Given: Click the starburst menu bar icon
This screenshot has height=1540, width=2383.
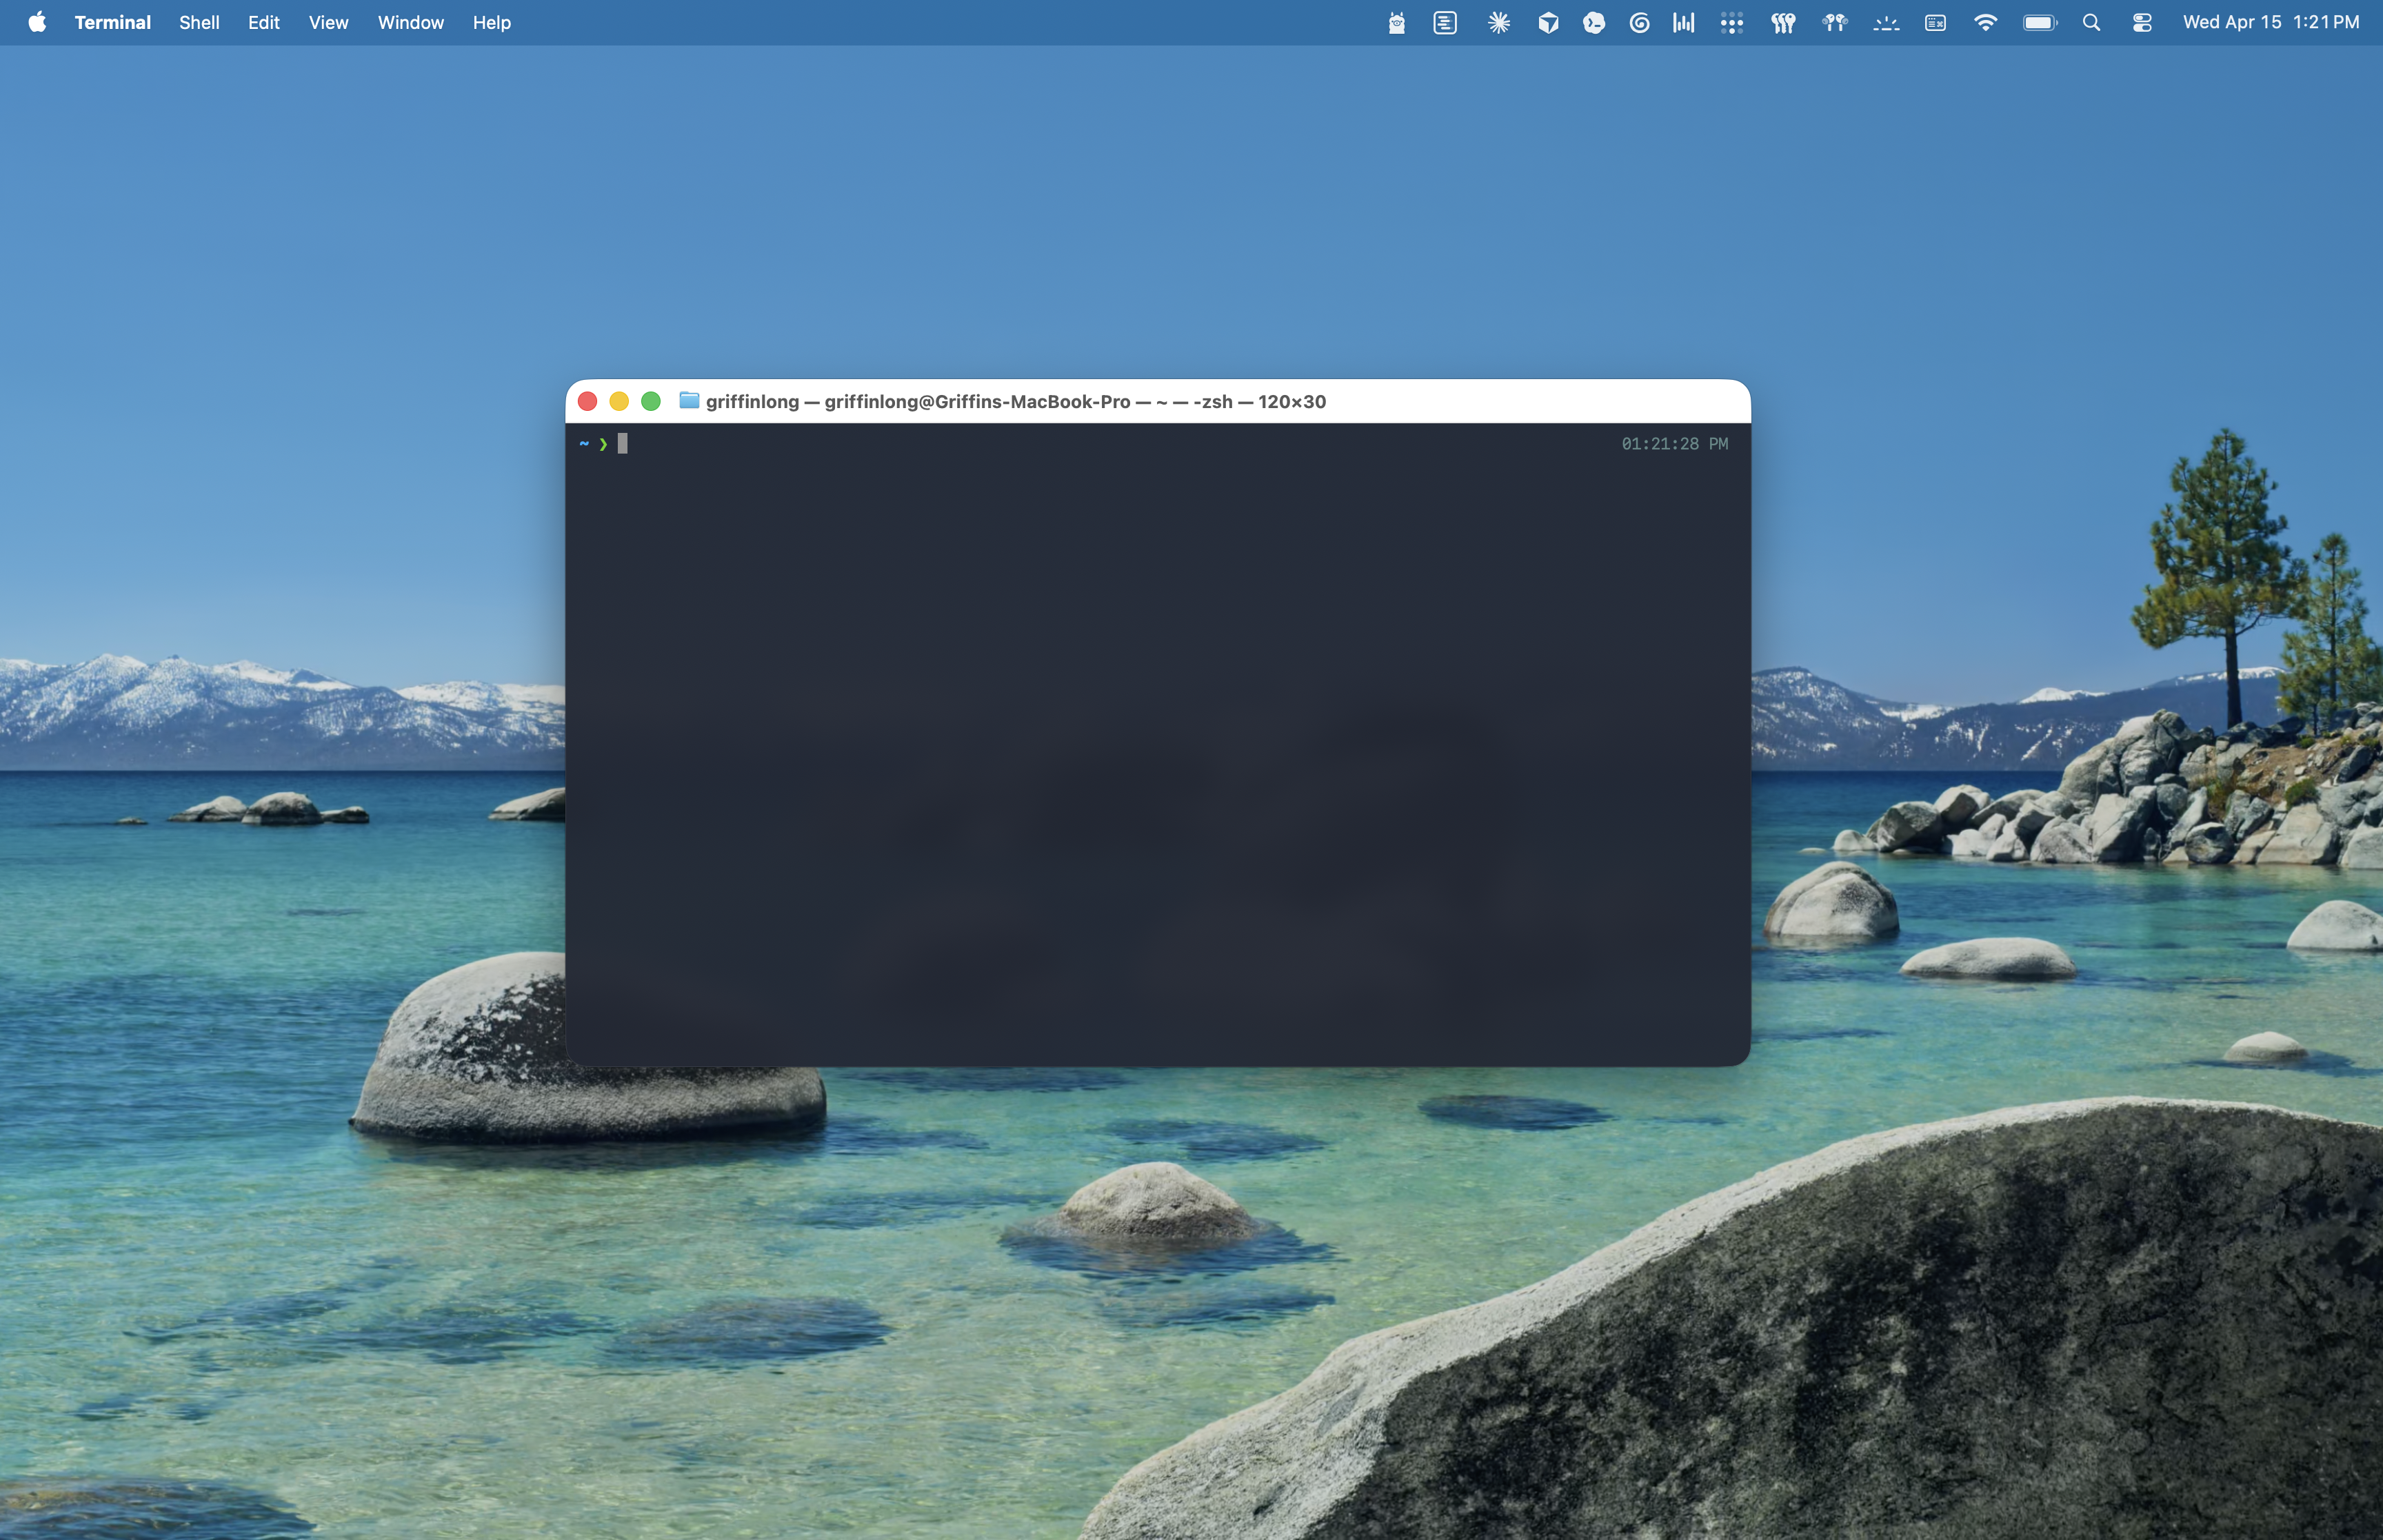Looking at the screenshot, I should click(1497, 21).
